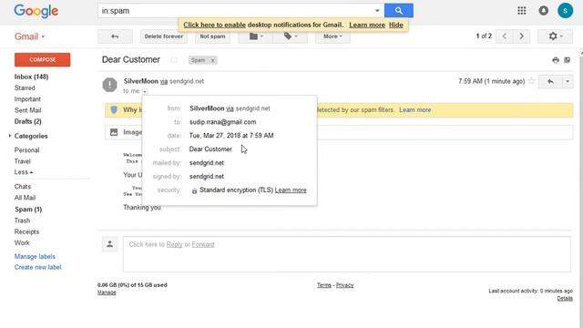
Task: Remove the Spam label with x
Action: tap(212, 60)
